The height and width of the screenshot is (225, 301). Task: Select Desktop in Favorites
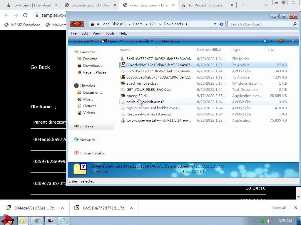(x=90, y=59)
